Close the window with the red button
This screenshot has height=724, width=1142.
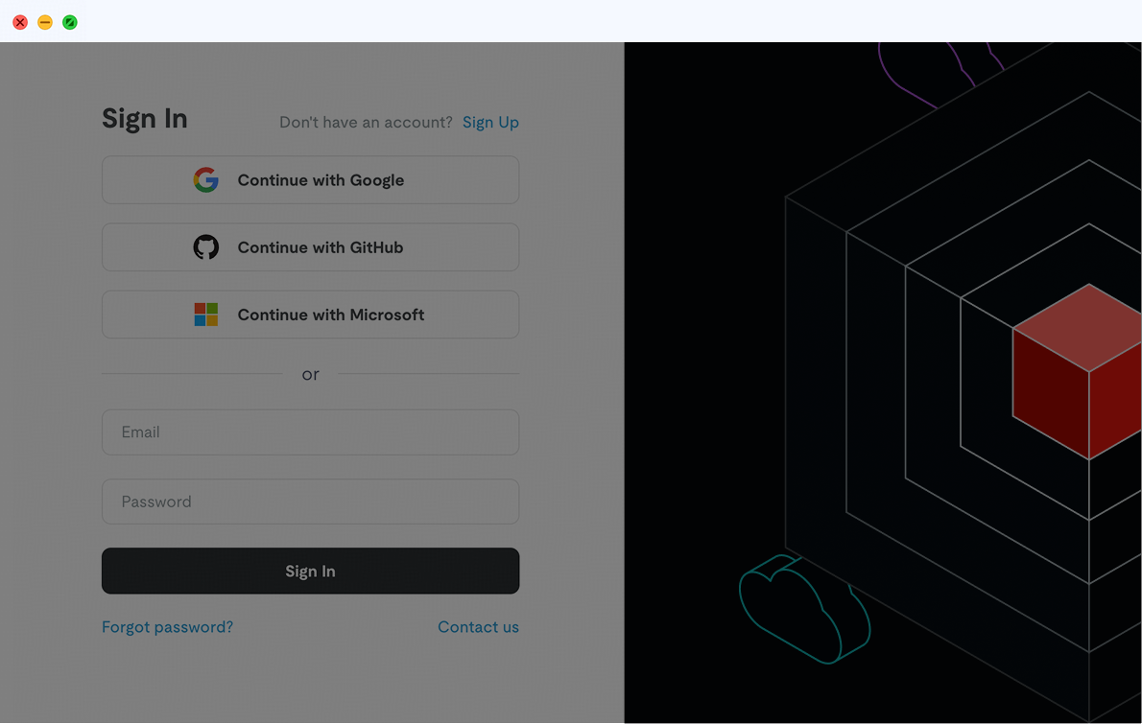click(20, 22)
